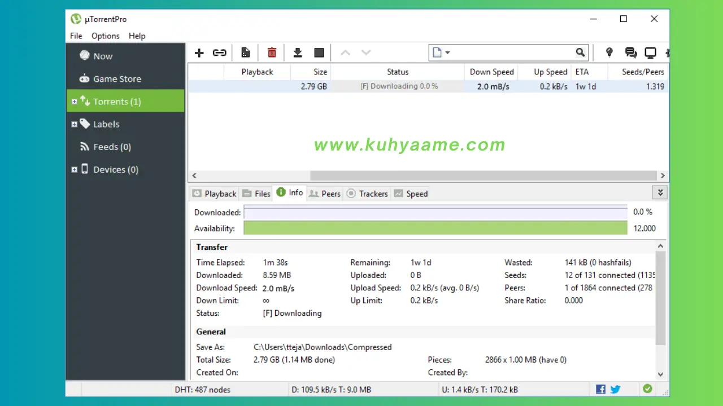Click the horizontal scrollbar thumb in torrent list
This screenshot has height=406, width=723.
tap(483, 175)
